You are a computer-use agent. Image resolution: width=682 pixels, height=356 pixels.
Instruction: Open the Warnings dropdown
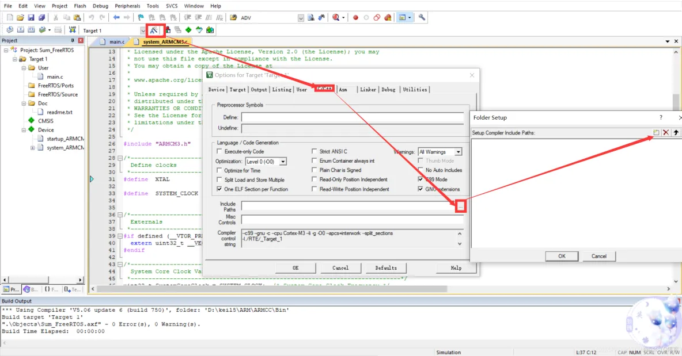point(458,152)
